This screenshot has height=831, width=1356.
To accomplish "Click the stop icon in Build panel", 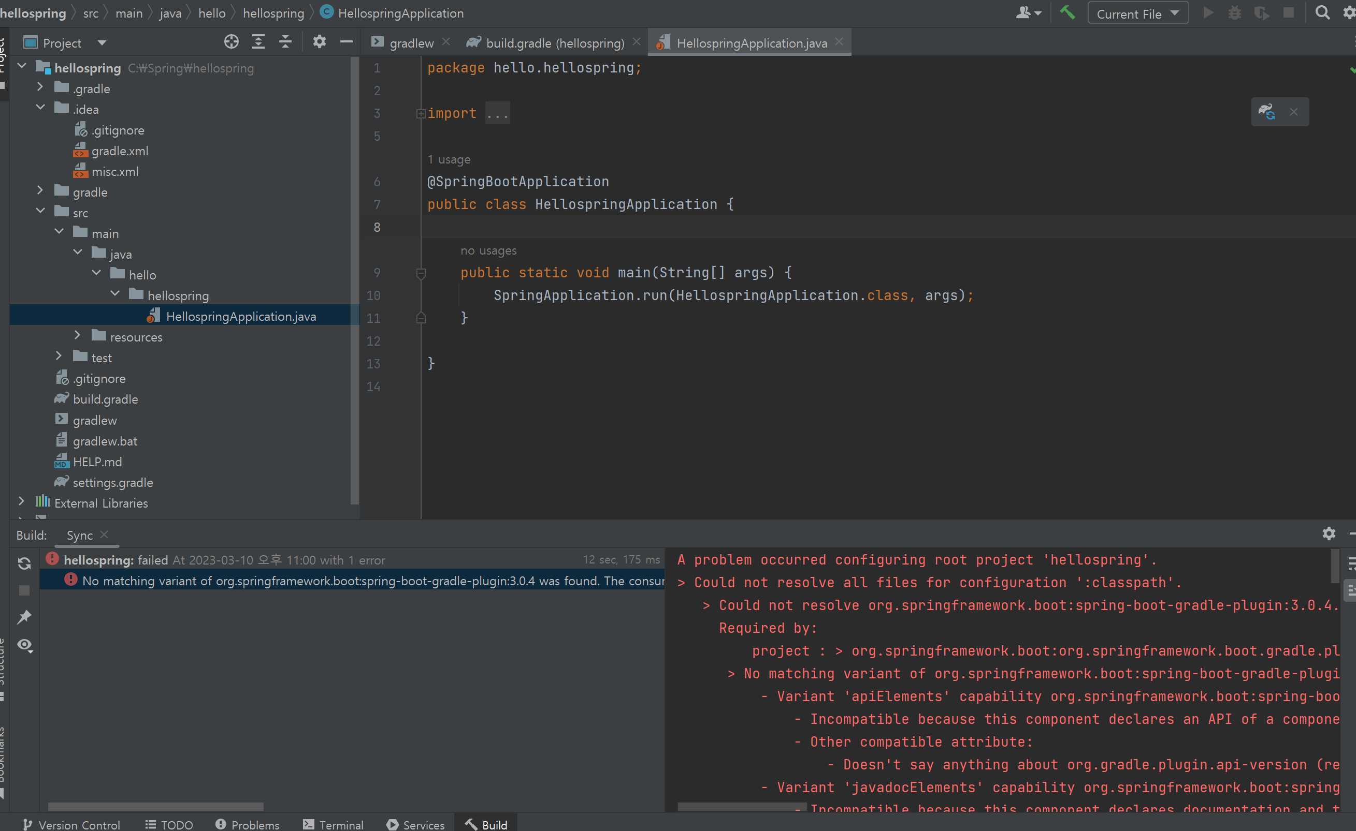I will click(x=24, y=590).
